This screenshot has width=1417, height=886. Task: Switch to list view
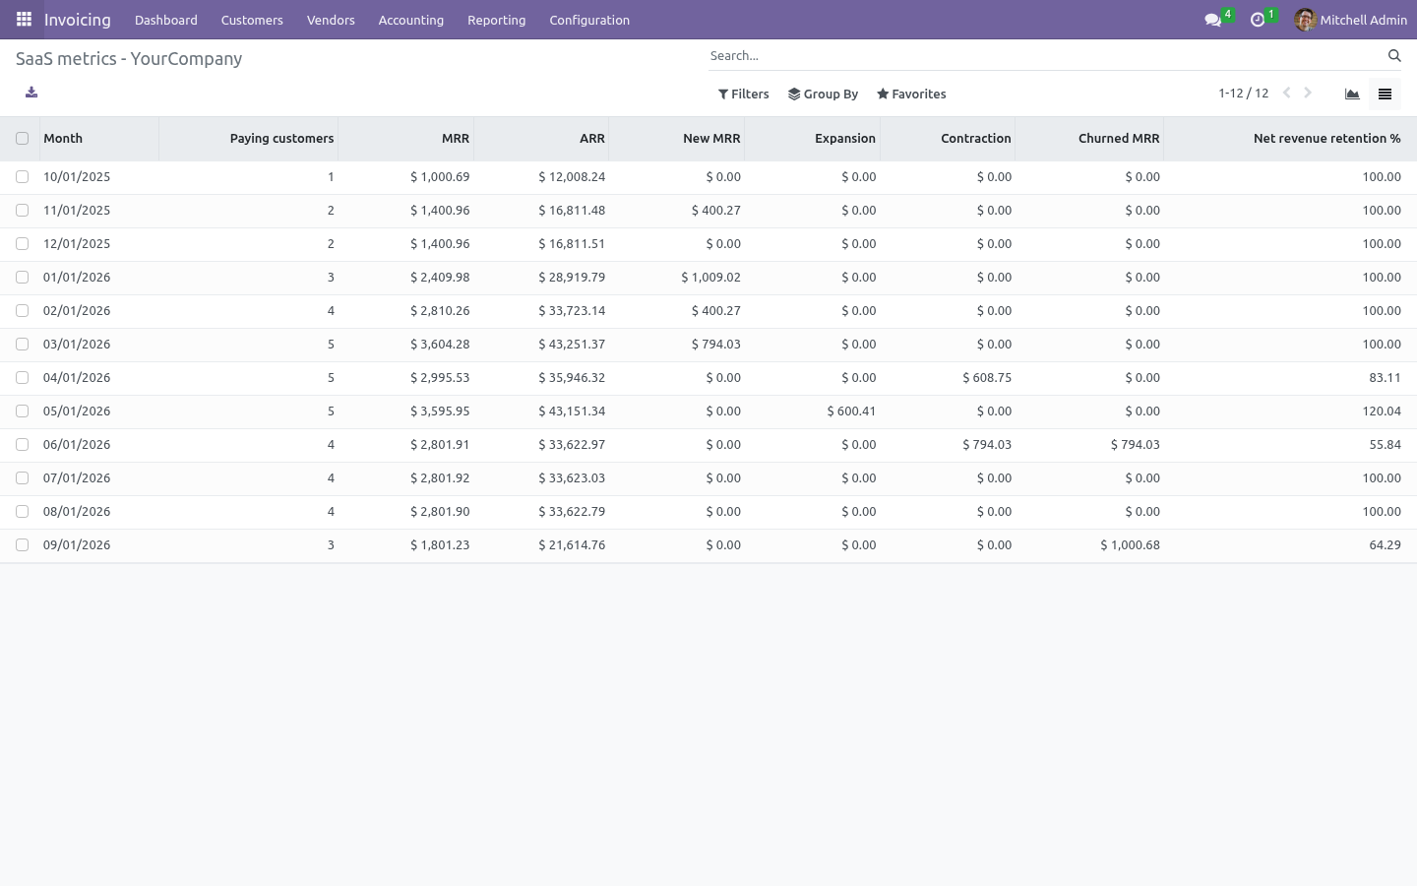click(x=1385, y=95)
